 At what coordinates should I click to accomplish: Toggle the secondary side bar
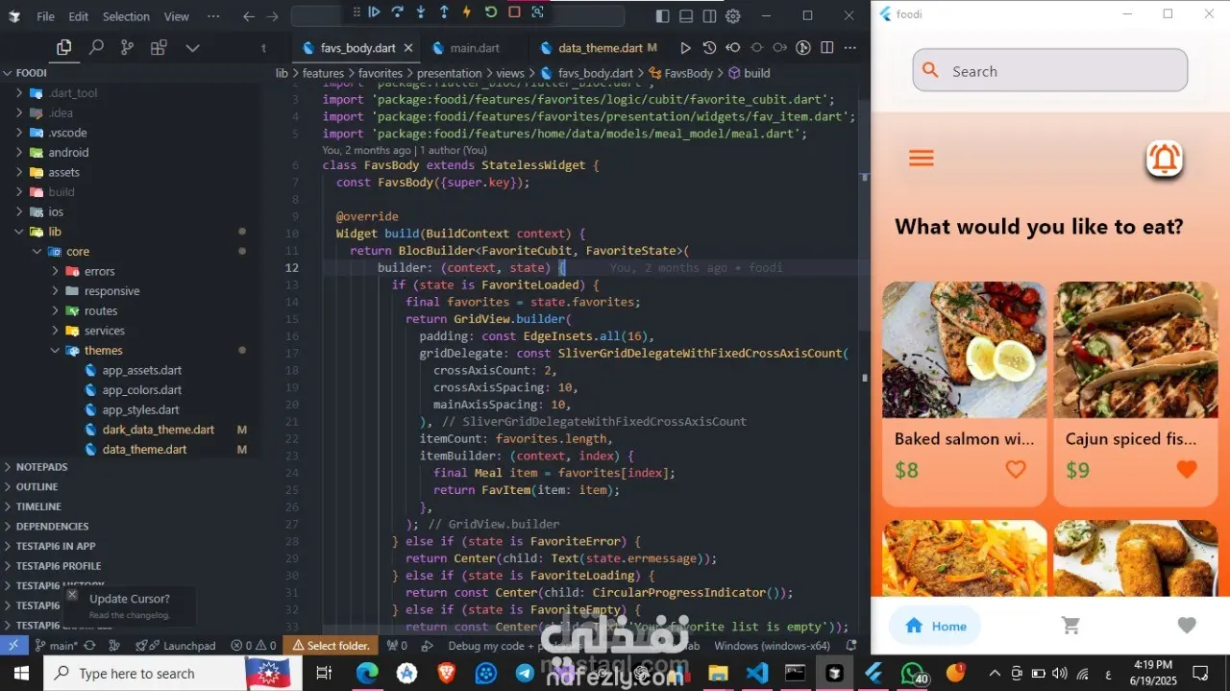pyautogui.click(x=709, y=16)
